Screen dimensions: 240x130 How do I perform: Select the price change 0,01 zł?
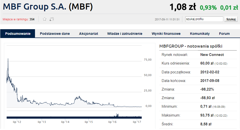[229, 8]
